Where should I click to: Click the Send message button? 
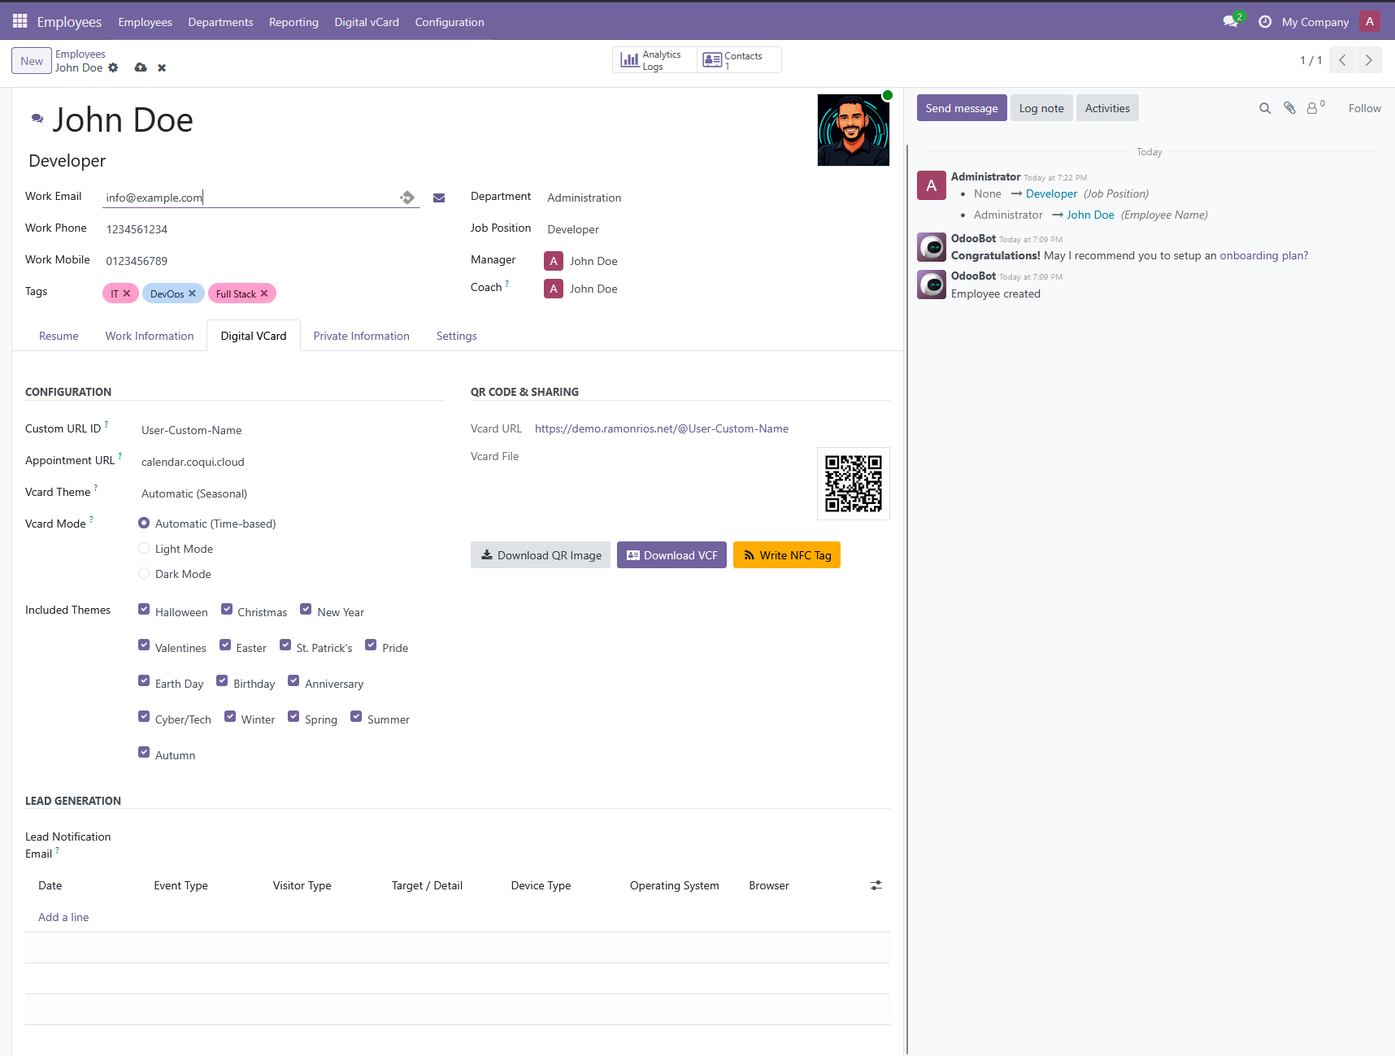962,108
